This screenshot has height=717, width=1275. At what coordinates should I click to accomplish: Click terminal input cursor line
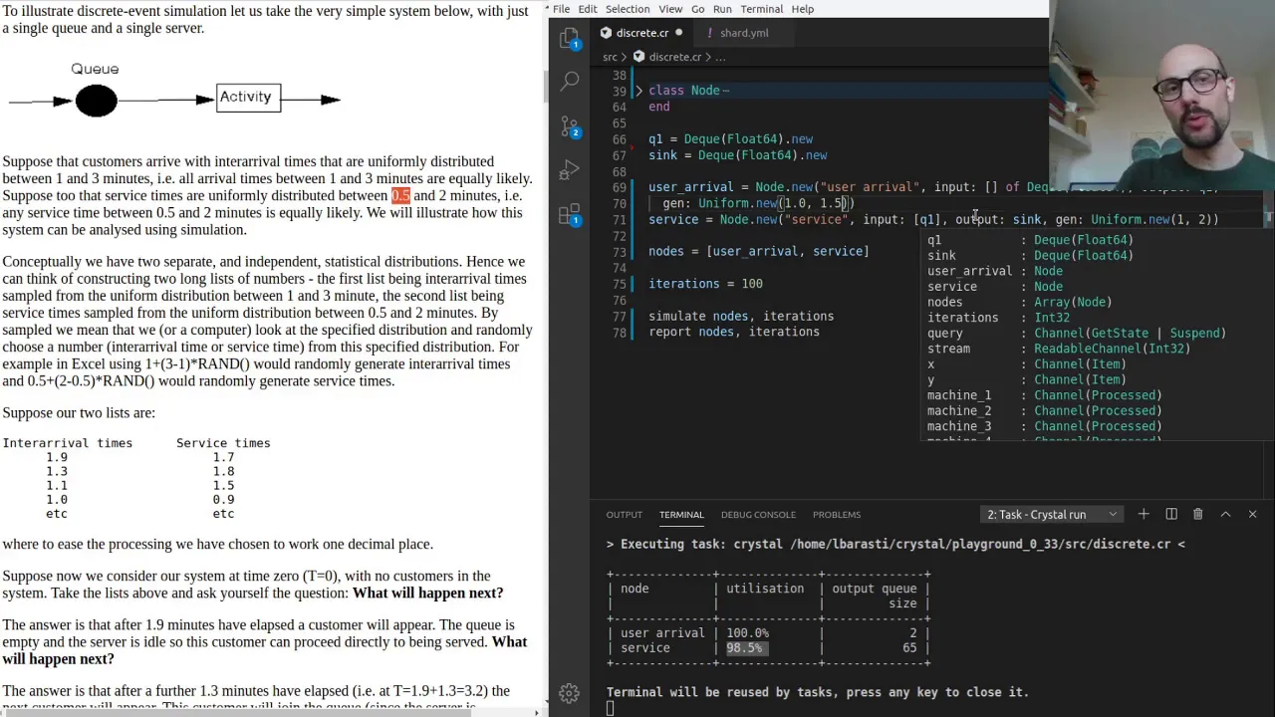[611, 708]
